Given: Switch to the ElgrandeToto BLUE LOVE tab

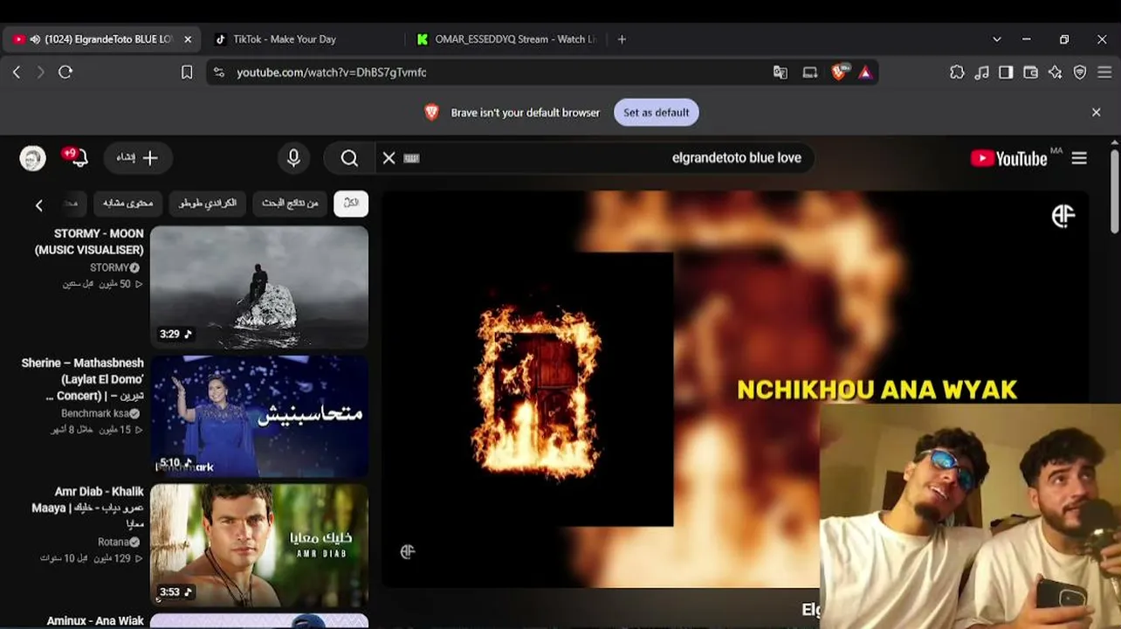Looking at the screenshot, I should click(100, 39).
